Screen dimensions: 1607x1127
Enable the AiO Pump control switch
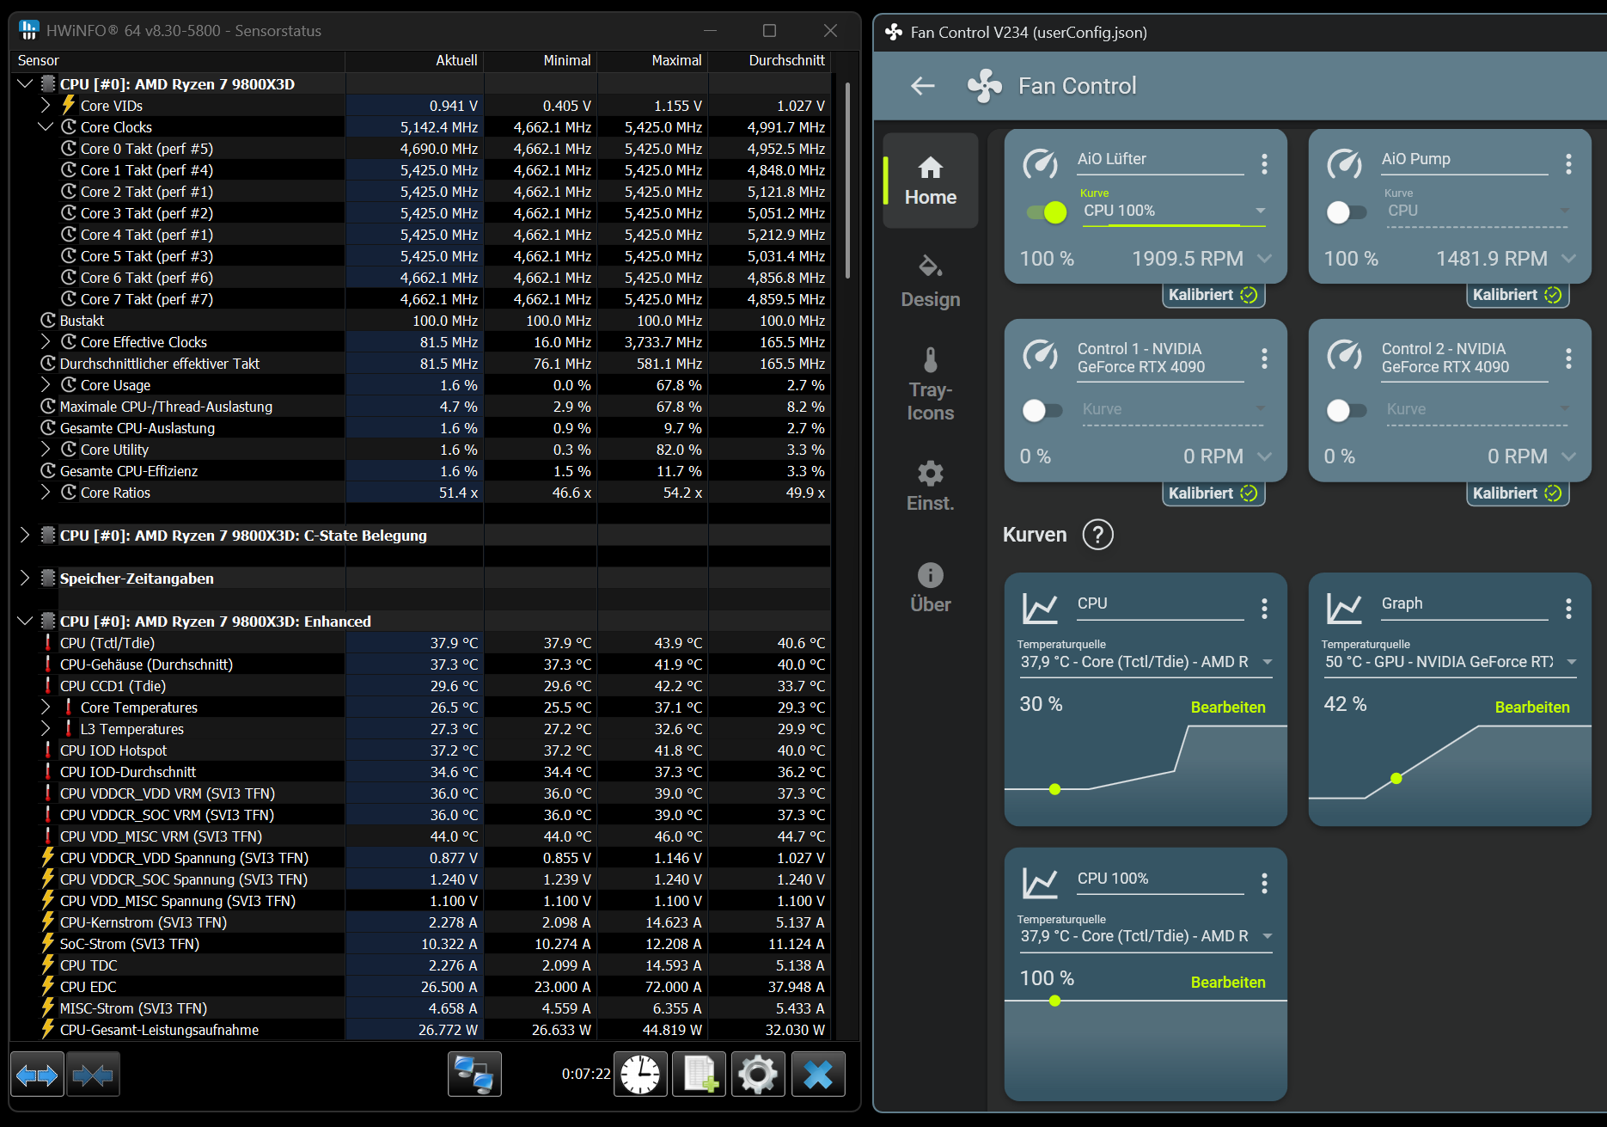[1347, 212]
